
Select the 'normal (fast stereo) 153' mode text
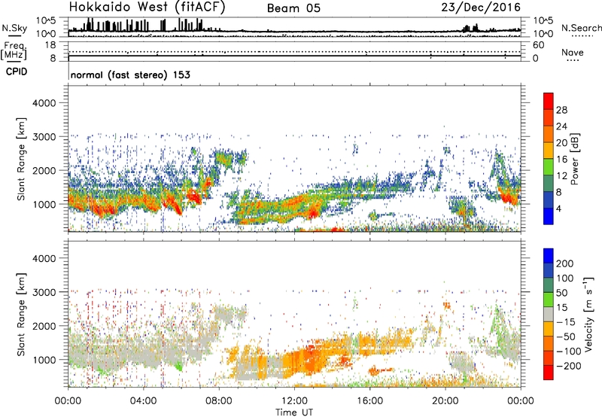coord(130,75)
